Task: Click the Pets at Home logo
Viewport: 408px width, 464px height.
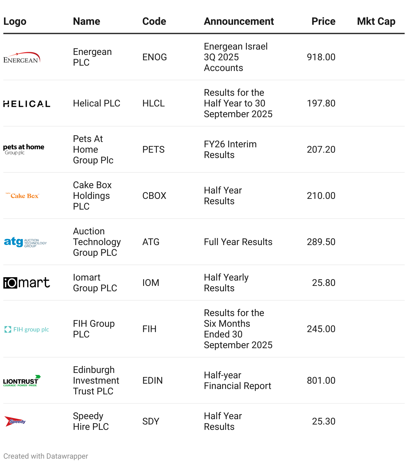Action: pyautogui.click(x=24, y=149)
